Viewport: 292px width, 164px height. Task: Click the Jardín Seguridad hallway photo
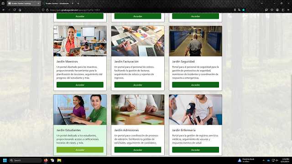tap(196, 41)
